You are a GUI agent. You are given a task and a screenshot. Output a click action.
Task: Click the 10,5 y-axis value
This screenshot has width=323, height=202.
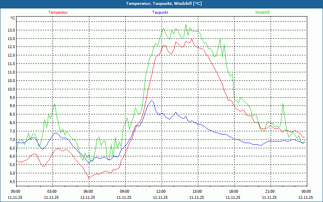click(11, 81)
